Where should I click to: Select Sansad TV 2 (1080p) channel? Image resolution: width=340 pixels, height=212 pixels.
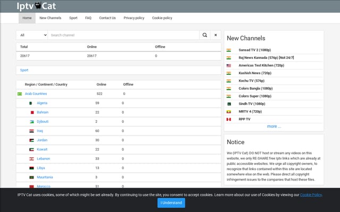[255, 50]
